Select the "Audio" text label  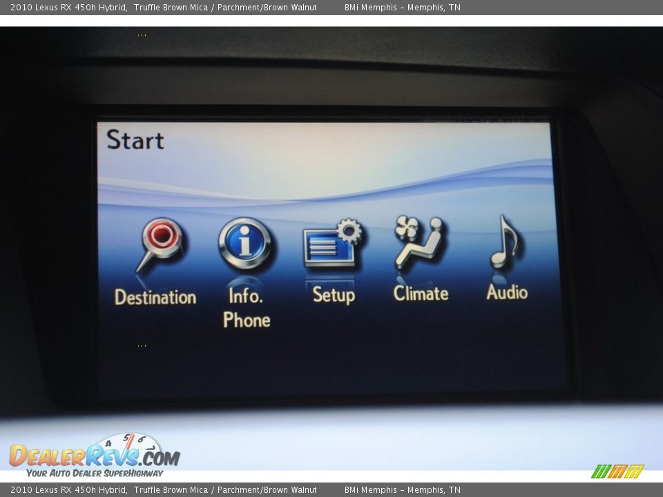[x=507, y=292]
